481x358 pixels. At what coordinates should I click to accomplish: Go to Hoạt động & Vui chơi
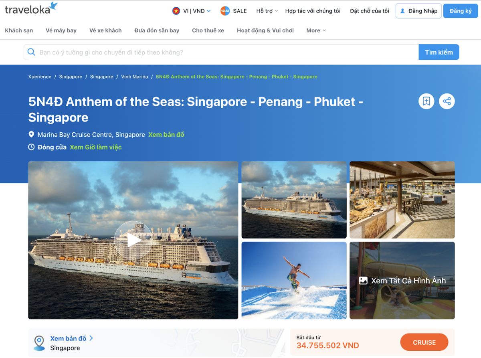[265, 30]
